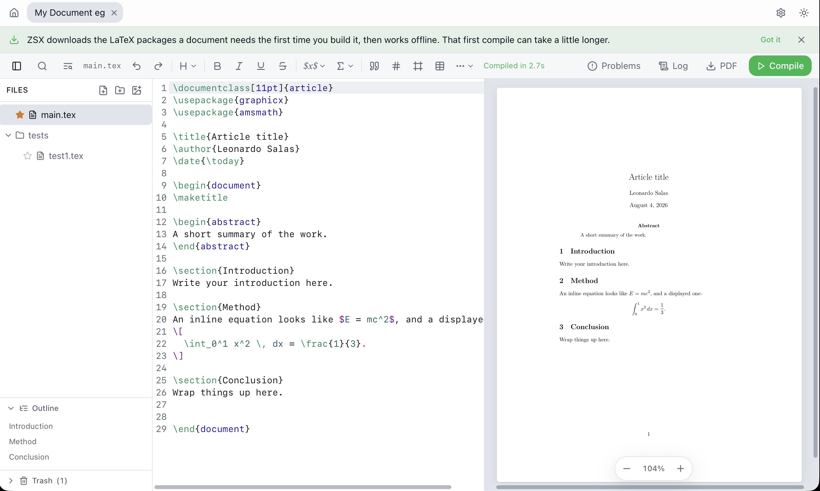Create a new folder in Files
Image resolution: width=820 pixels, height=491 pixels.
[x=120, y=90]
